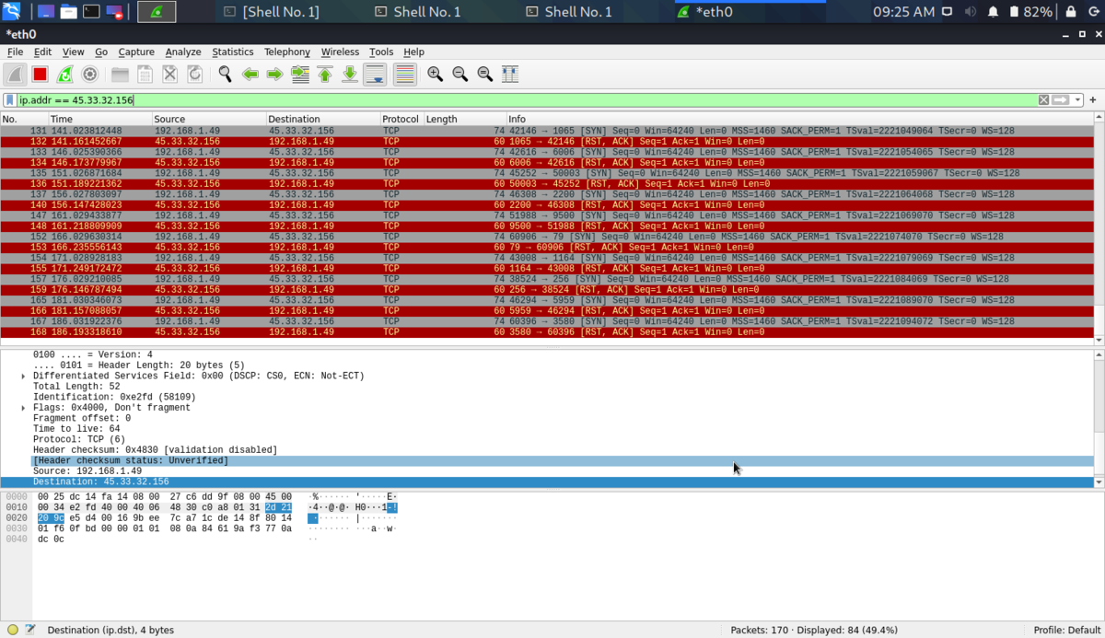Screen dimensions: 1105x638
Task: Reset text to normal size icon
Action: pyautogui.click(x=484, y=75)
